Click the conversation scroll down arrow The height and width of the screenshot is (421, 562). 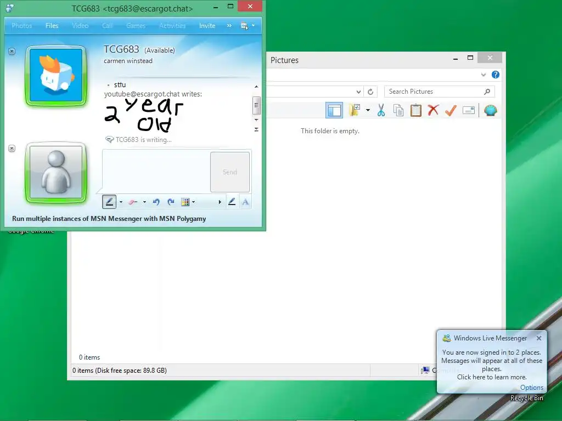[x=256, y=120]
